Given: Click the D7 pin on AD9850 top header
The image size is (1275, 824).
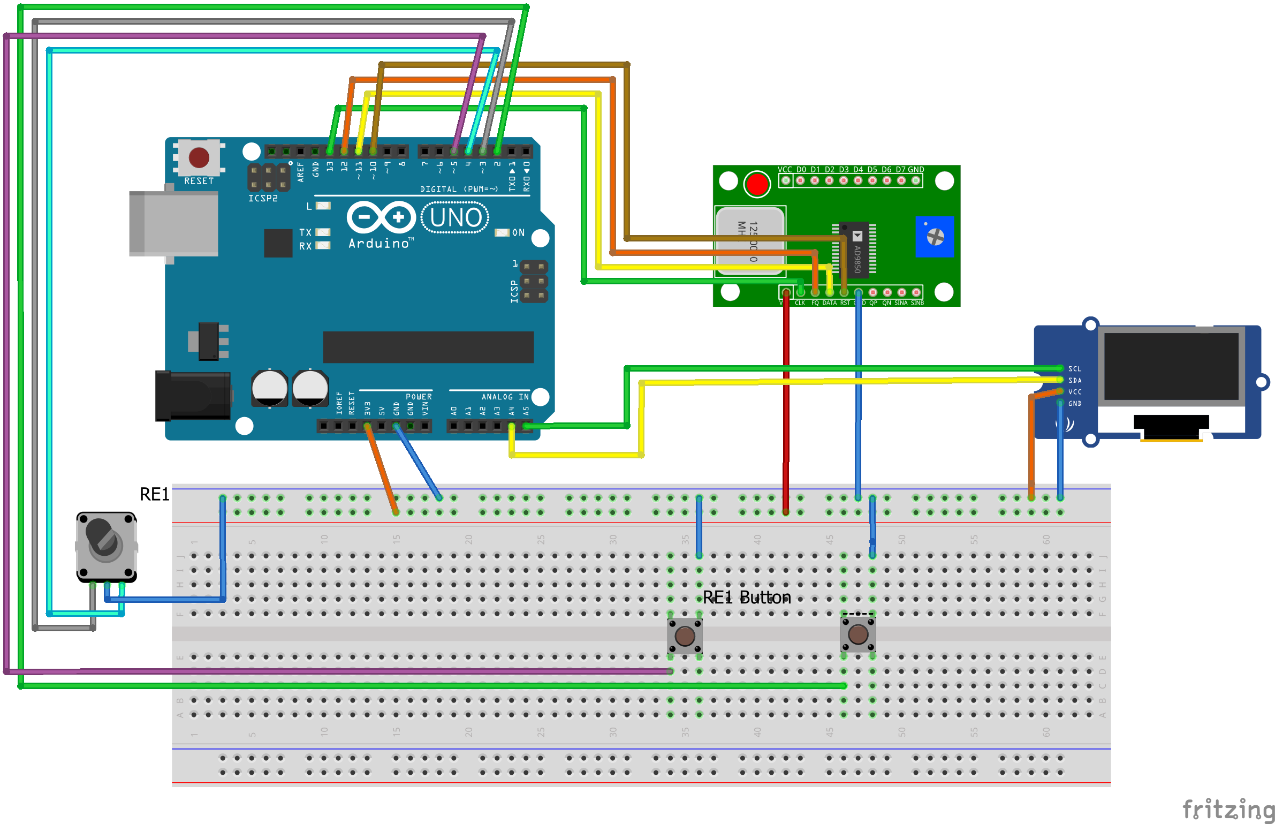Looking at the screenshot, I should tap(901, 181).
